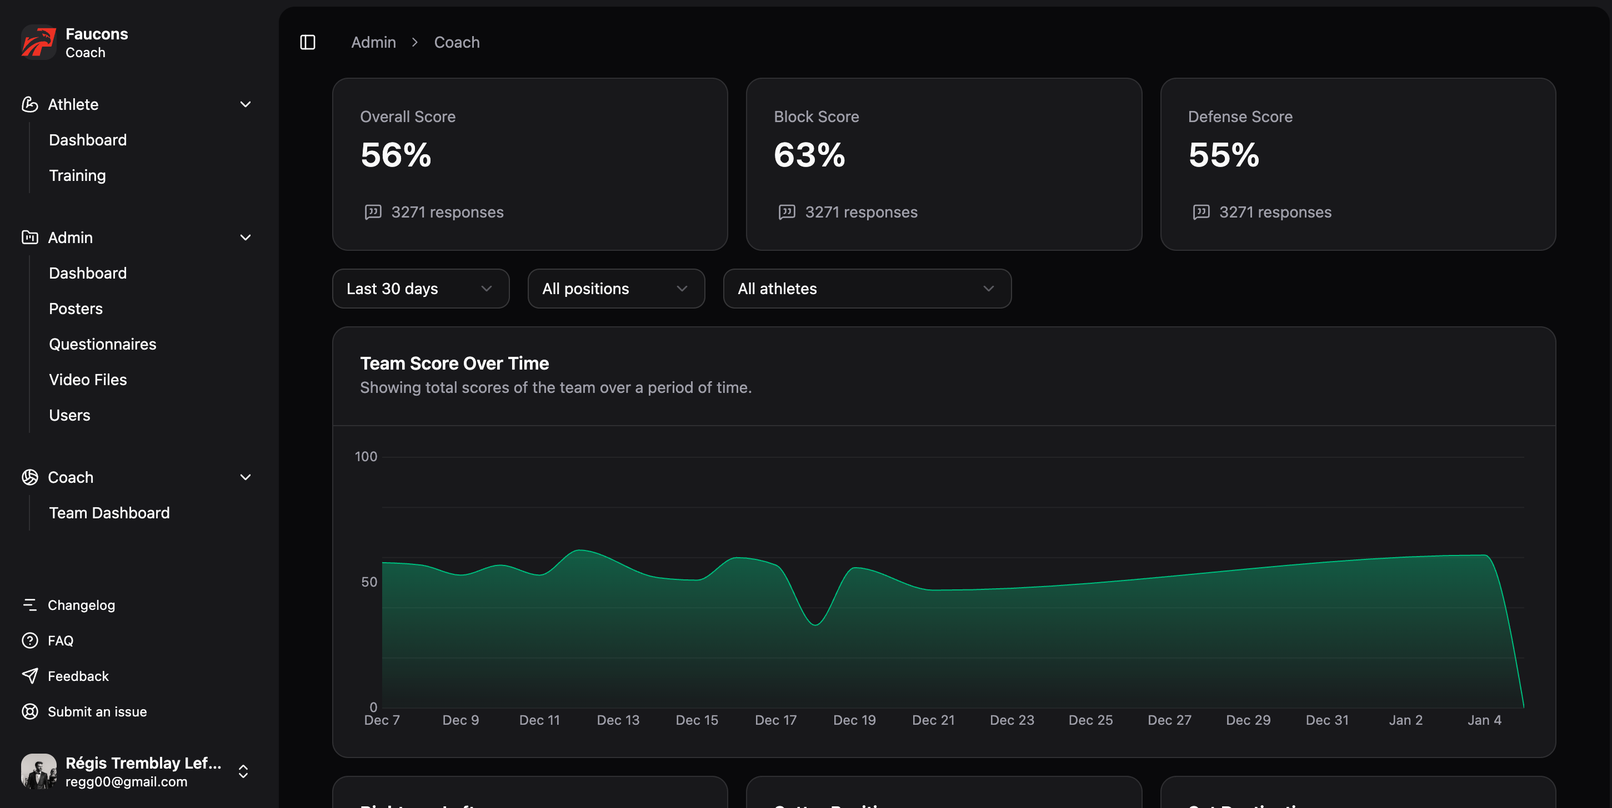This screenshot has width=1612, height=808.
Task: Go to Team Dashboard page
Action: pos(109,513)
